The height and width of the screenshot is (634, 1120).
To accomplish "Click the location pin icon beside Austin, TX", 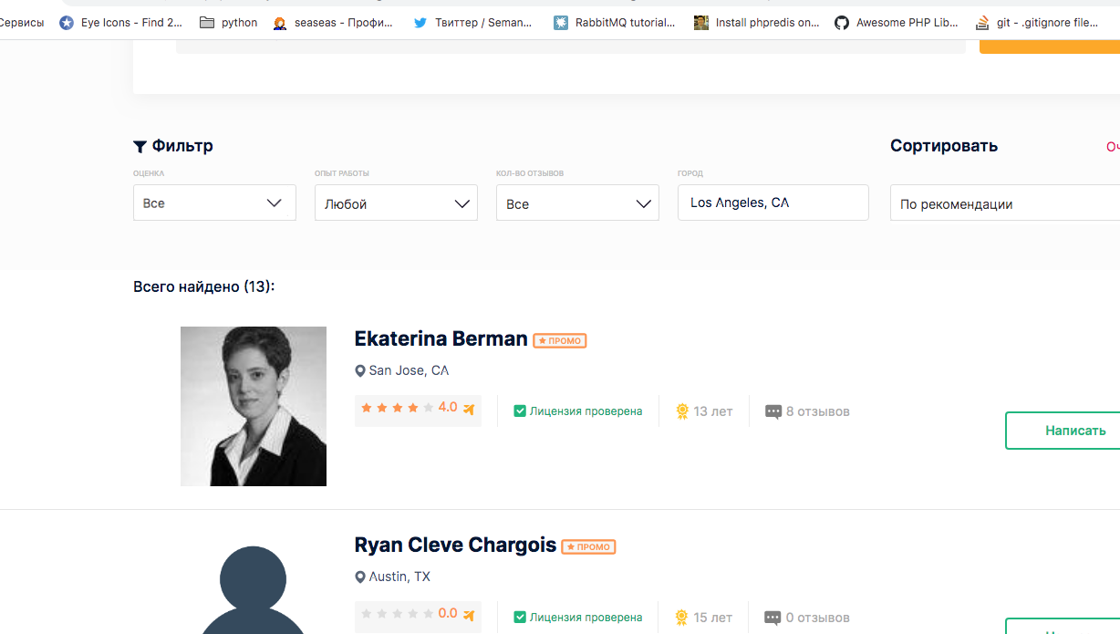I will (360, 577).
